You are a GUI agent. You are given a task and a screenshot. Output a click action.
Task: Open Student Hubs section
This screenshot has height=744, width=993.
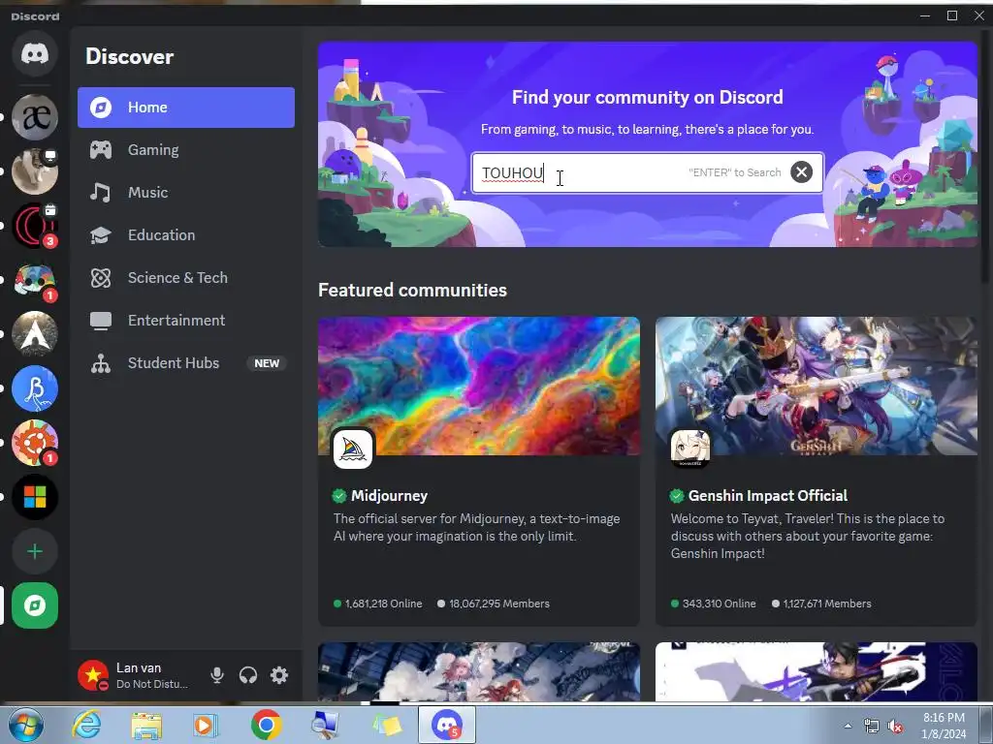coord(186,363)
